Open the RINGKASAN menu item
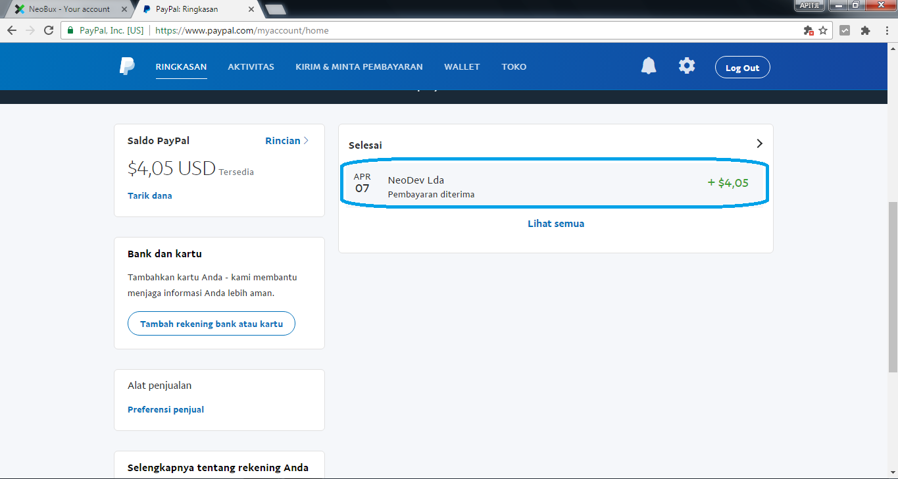 (181, 66)
